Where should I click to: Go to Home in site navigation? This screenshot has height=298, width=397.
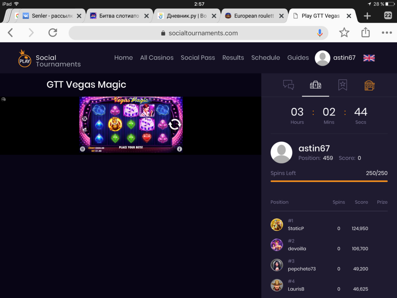[x=123, y=58]
